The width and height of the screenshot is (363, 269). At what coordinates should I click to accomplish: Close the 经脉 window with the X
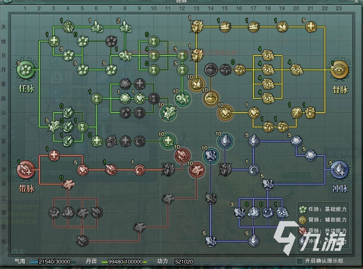[356, 1]
